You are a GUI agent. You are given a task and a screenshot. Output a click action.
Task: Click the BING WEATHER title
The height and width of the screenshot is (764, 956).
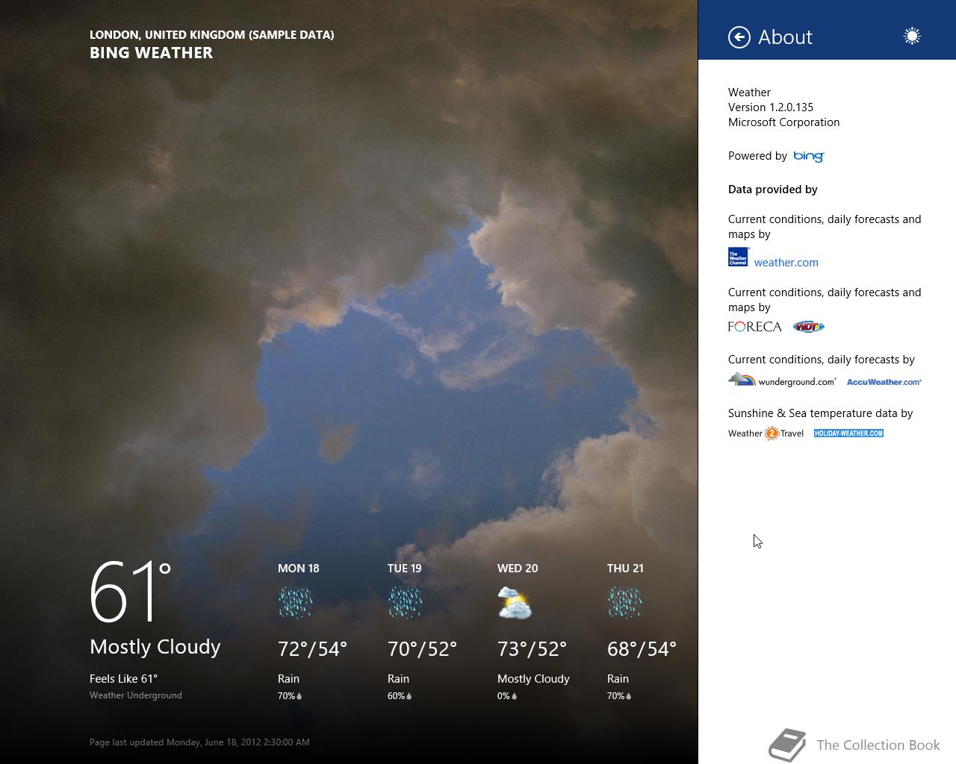point(151,53)
